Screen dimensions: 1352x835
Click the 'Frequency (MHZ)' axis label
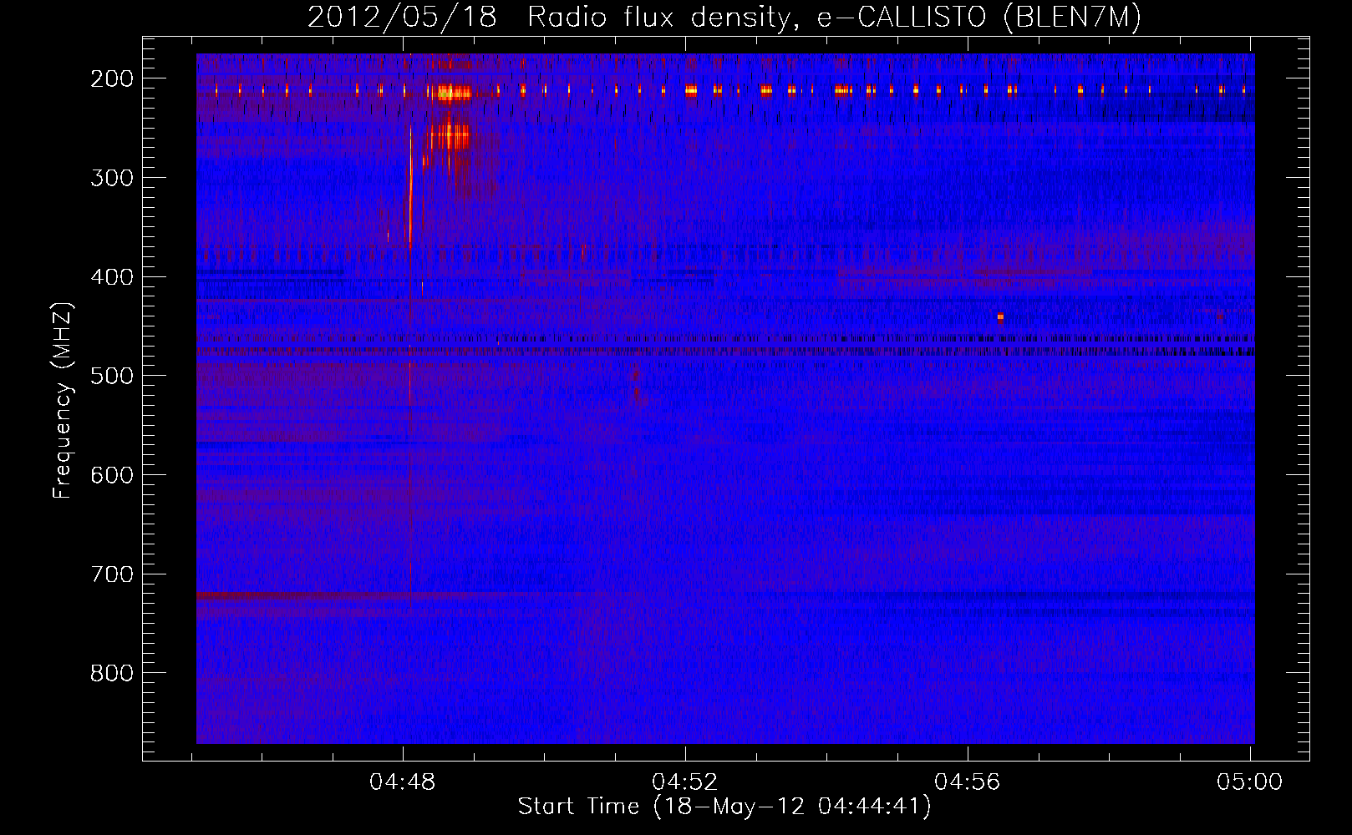point(64,400)
